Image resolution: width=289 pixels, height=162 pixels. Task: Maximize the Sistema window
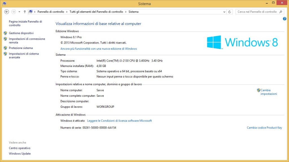pos(273,3)
